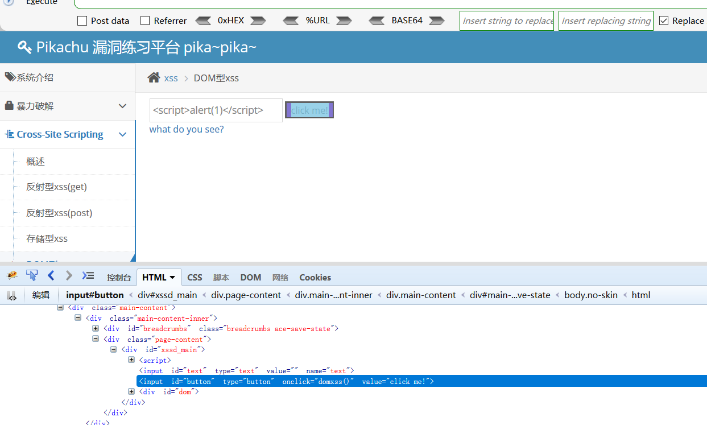This screenshot has width=707, height=425.
Task: Click the right arrow after %URL
Action: 344,20
